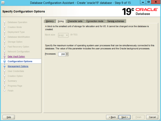Click the 'Database Identification' step text
Screen dimensions: 161x121
click(19, 37)
